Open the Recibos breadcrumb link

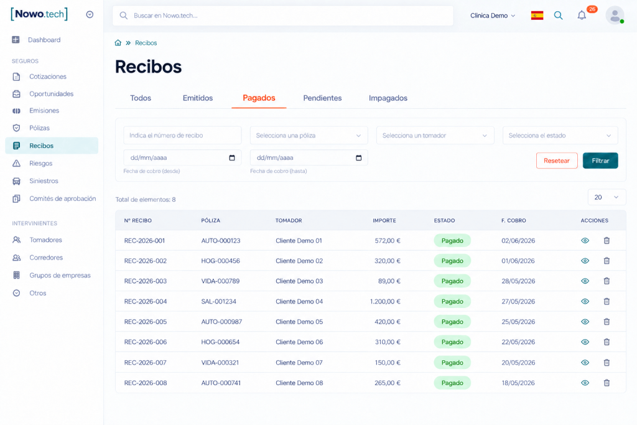tap(146, 43)
